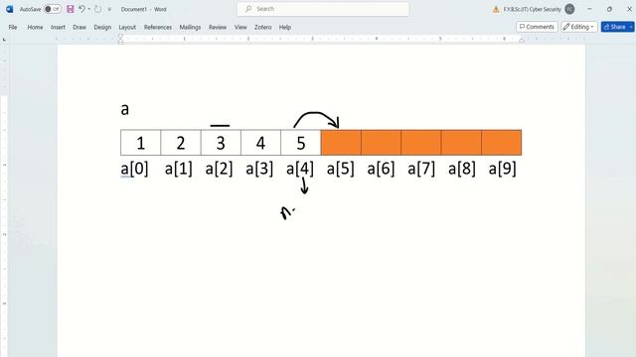This screenshot has width=636, height=357.
Task: Open the Zotero tab
Action: [262, 27]
